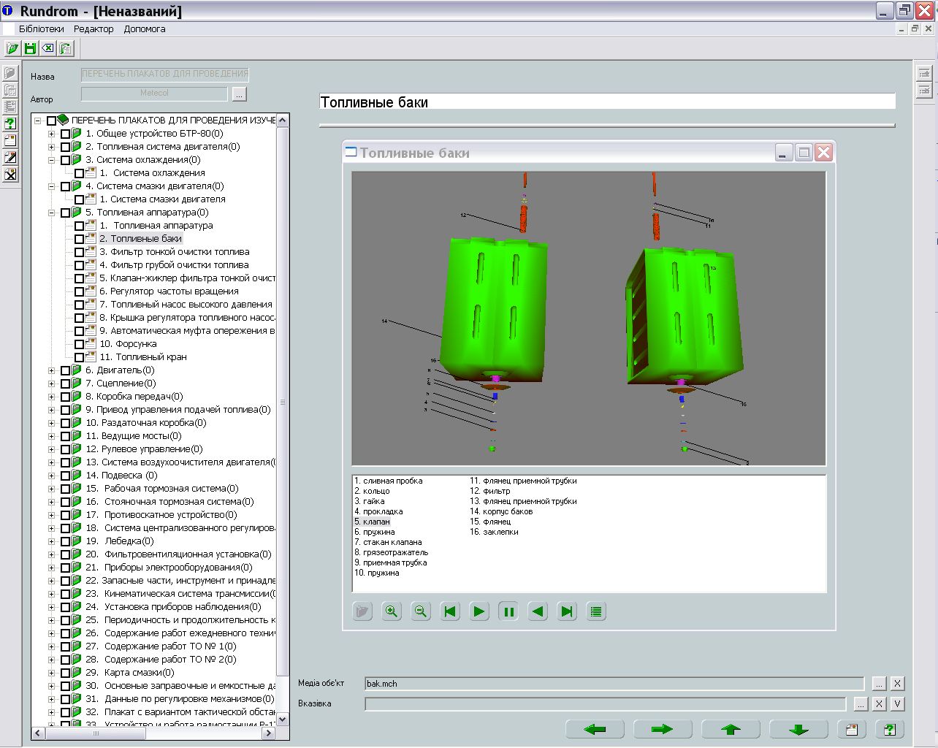The width and height of the screenshot is (938, 748).
Task: Click the green down arrow button
Action: (798, 729)
